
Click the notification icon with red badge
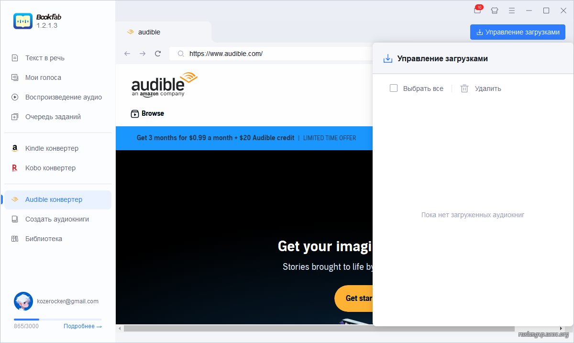click(x=477, y=11)
